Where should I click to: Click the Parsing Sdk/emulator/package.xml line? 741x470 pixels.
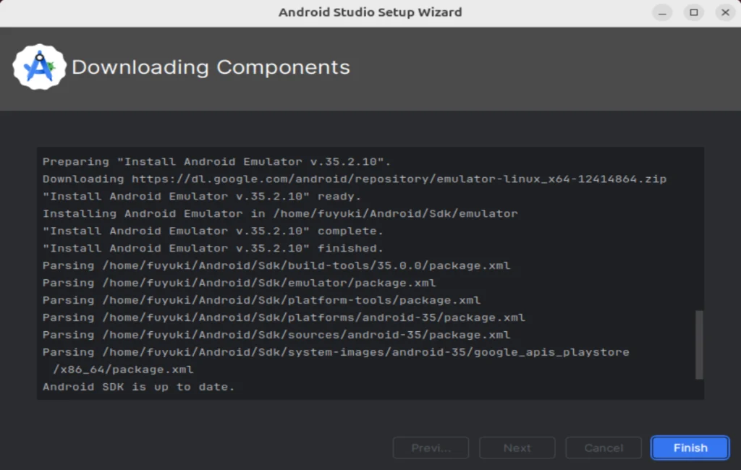coord(239,283)
